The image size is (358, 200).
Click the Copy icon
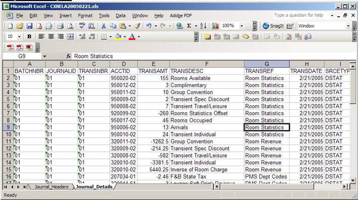pos(113,26)
